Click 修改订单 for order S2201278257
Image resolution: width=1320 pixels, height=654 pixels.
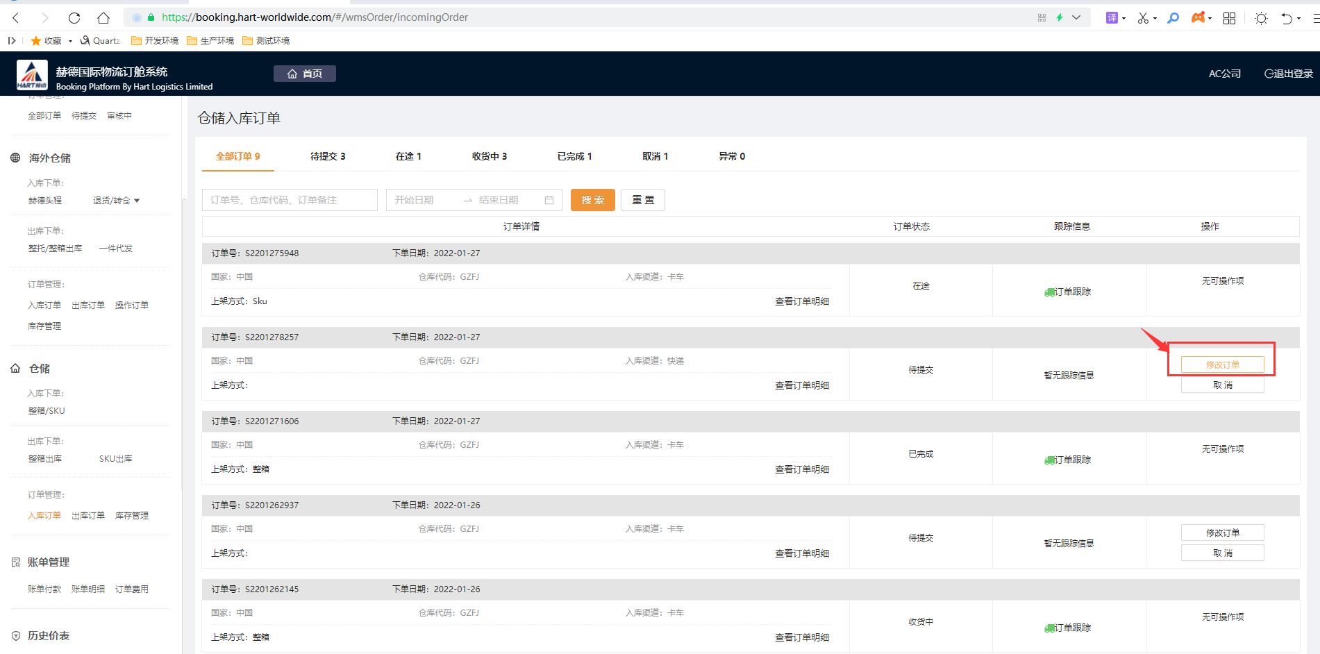(x=1222, y=364)
